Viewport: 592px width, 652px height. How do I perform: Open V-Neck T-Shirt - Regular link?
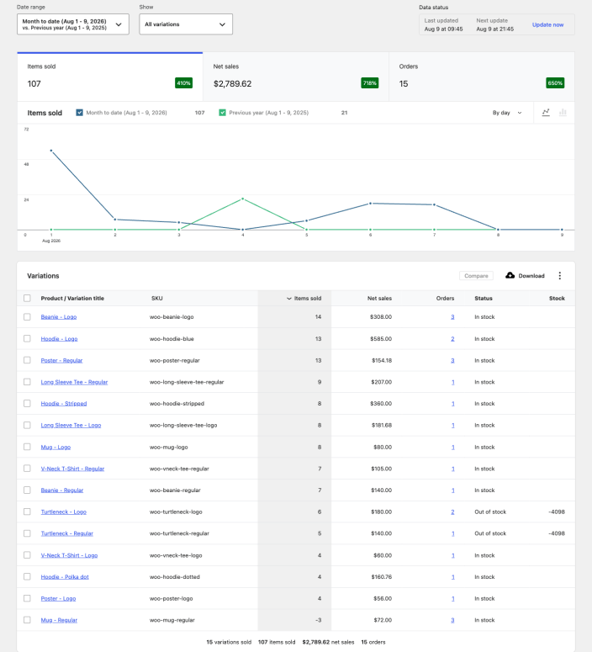[72, 469]
